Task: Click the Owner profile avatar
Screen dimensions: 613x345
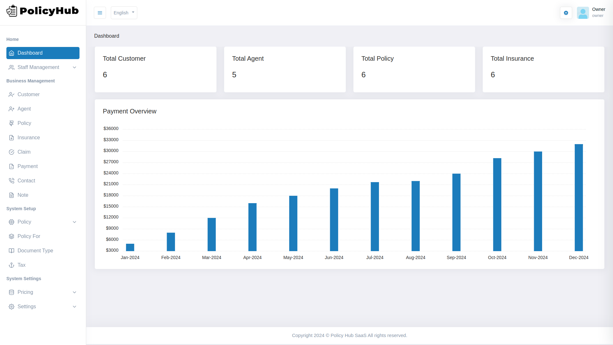Action: (x=583, y=13)
